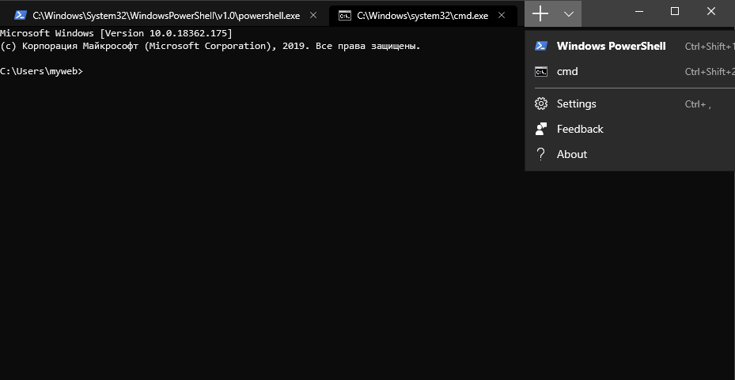Click the Microsoft Windows version text line

click(x=116, y=33)
